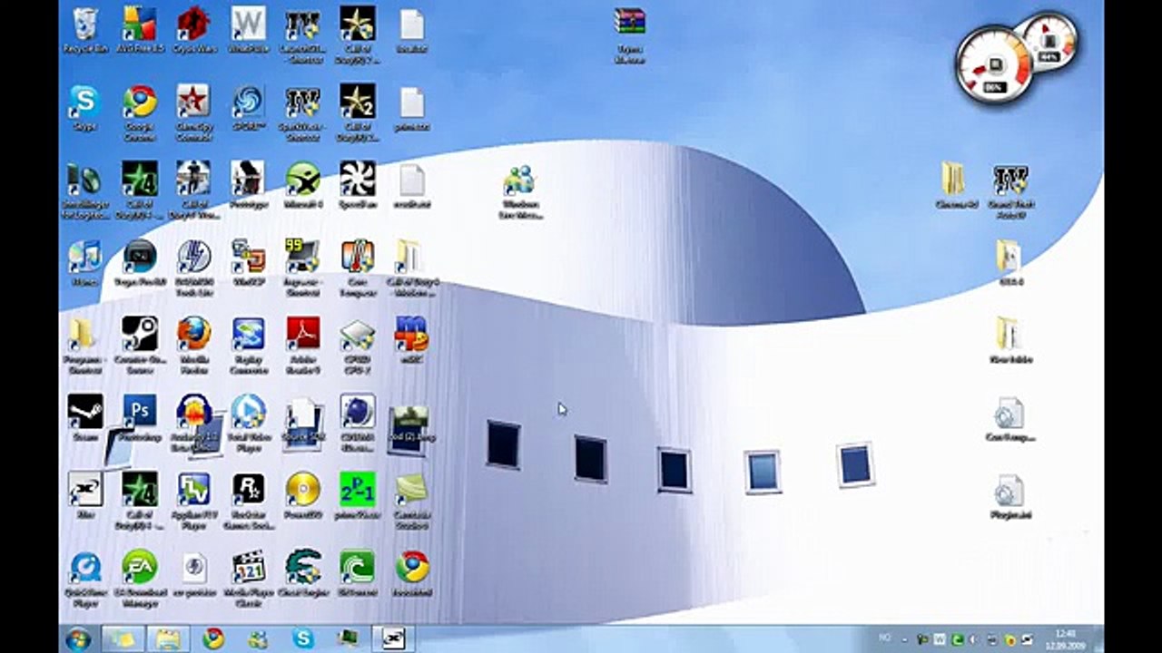Open the GameSpy Comrade shortcut

click(193, 112)
